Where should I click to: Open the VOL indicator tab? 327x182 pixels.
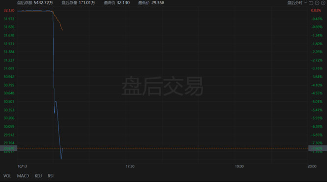point(7,176)
